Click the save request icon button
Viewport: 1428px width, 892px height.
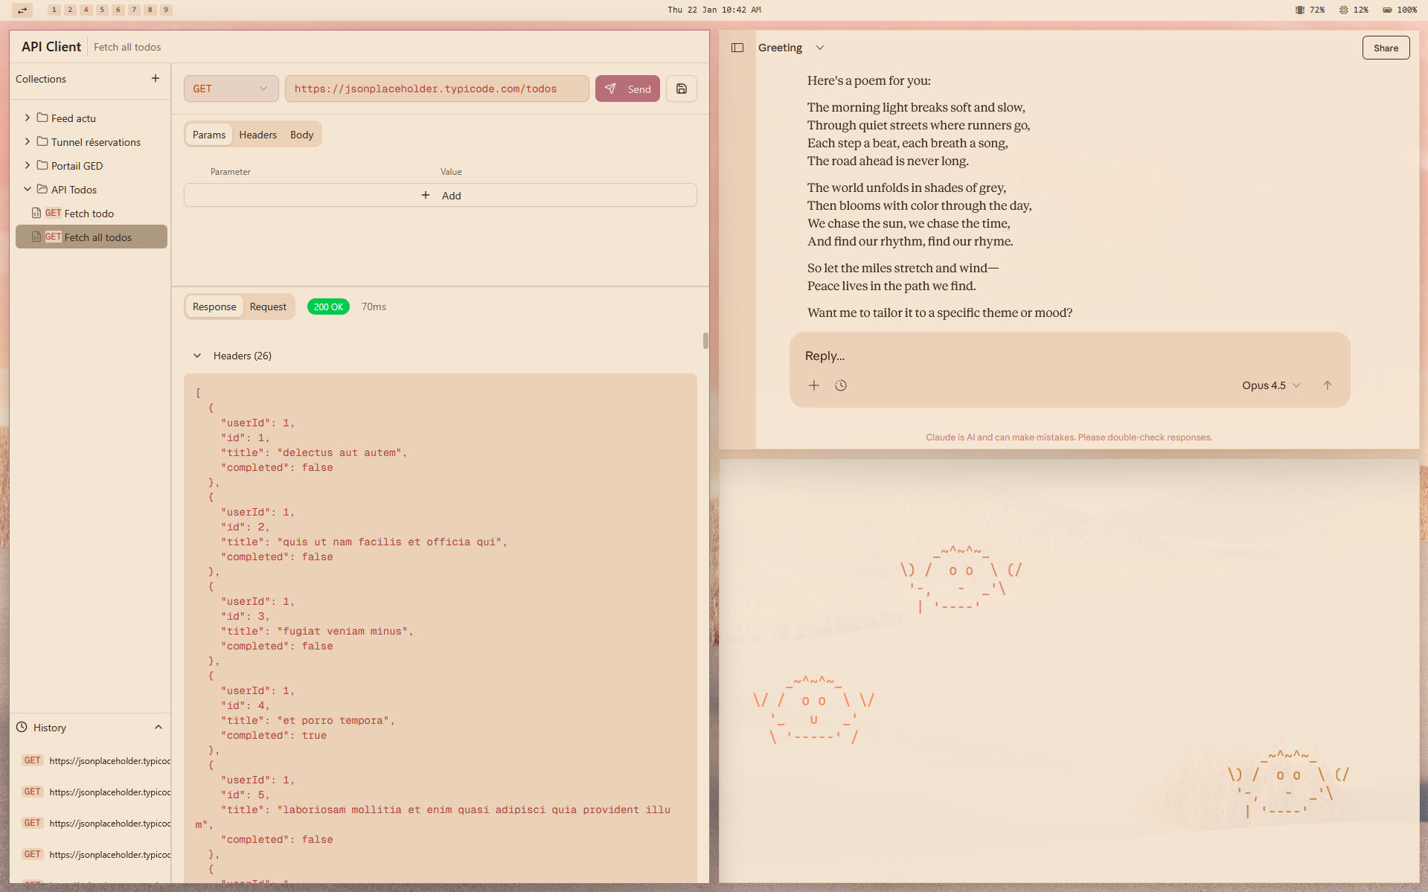681,89
